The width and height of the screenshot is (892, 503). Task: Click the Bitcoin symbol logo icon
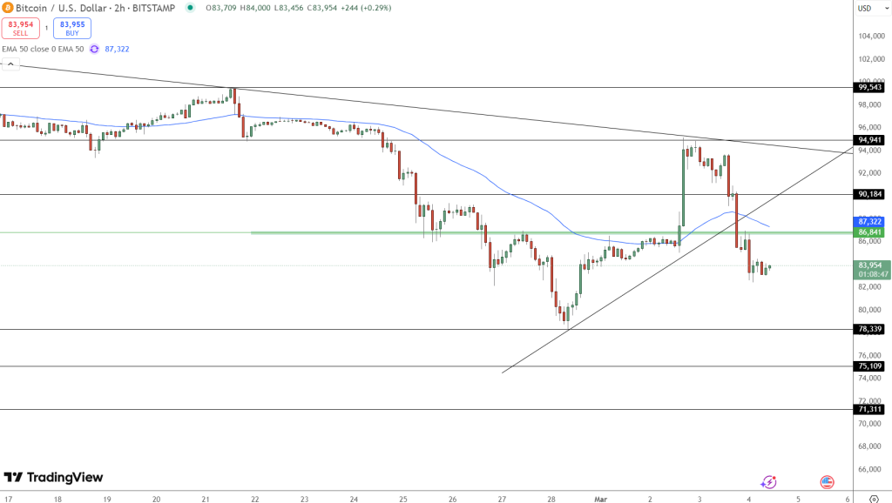tap(7, 8)
